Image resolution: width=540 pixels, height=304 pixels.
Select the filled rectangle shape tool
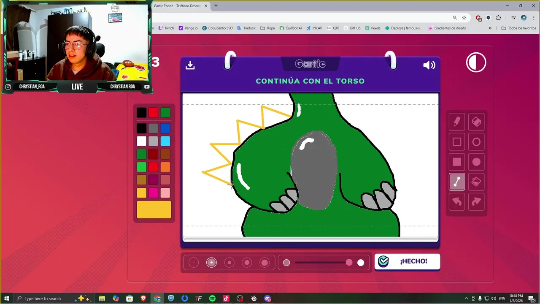pyautogui.click(x=457, y=162)
